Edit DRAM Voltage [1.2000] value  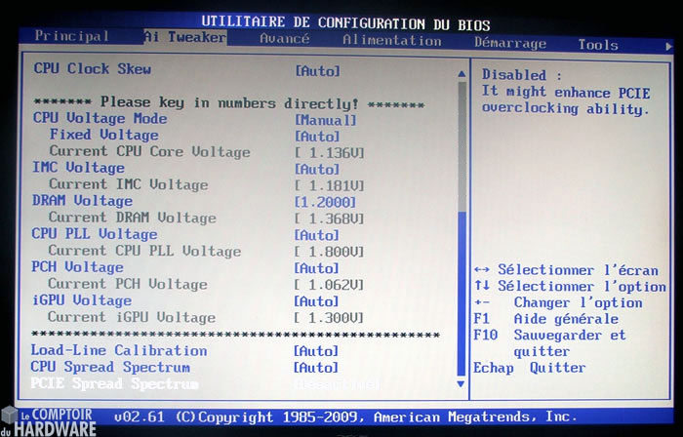(325, 202)
